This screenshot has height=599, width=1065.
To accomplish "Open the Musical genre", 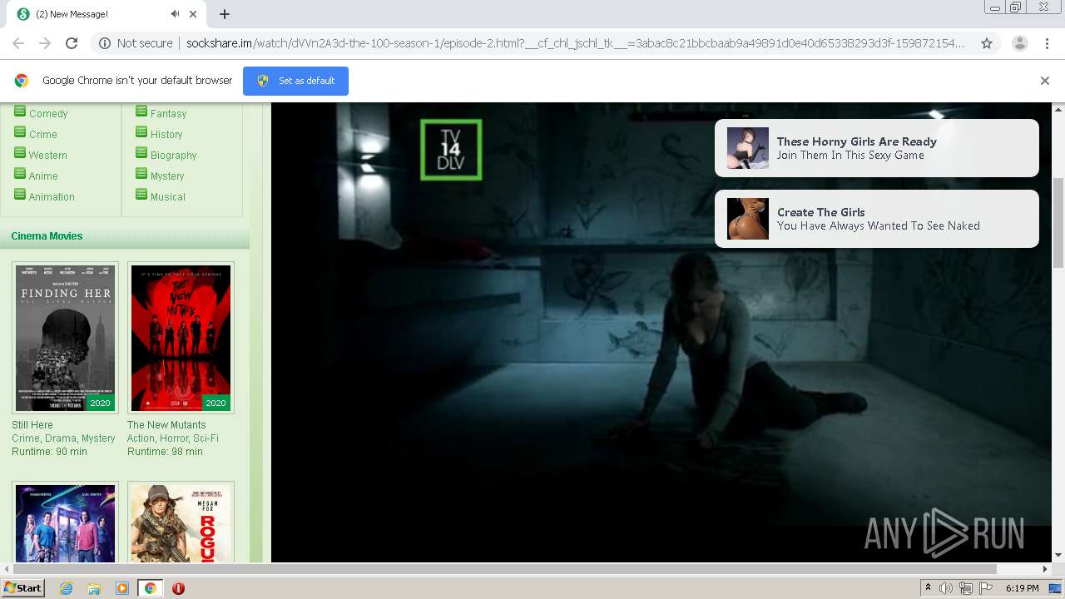I will tap(168, 197).
